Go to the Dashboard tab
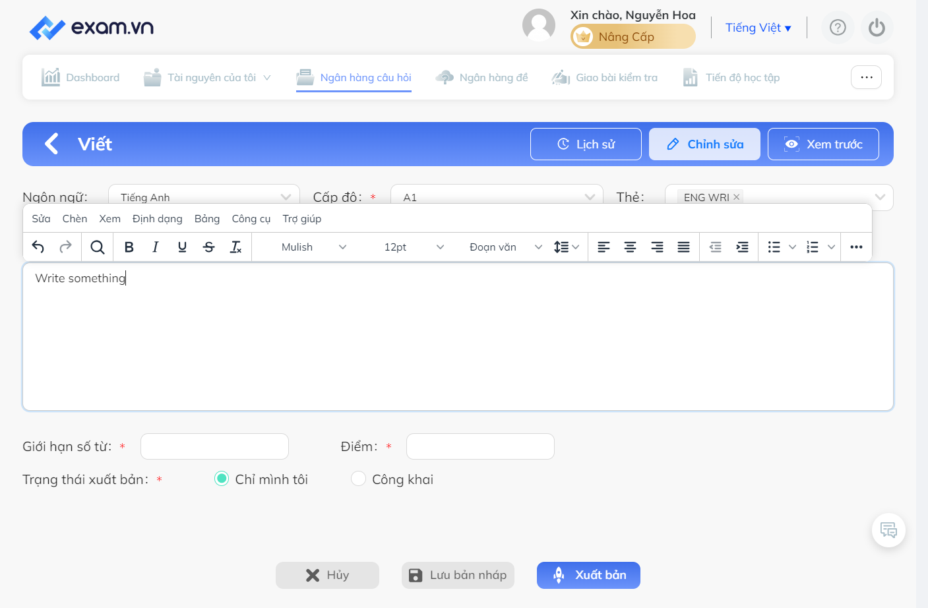Screen dimensions: 928x608 coord(80,78)
